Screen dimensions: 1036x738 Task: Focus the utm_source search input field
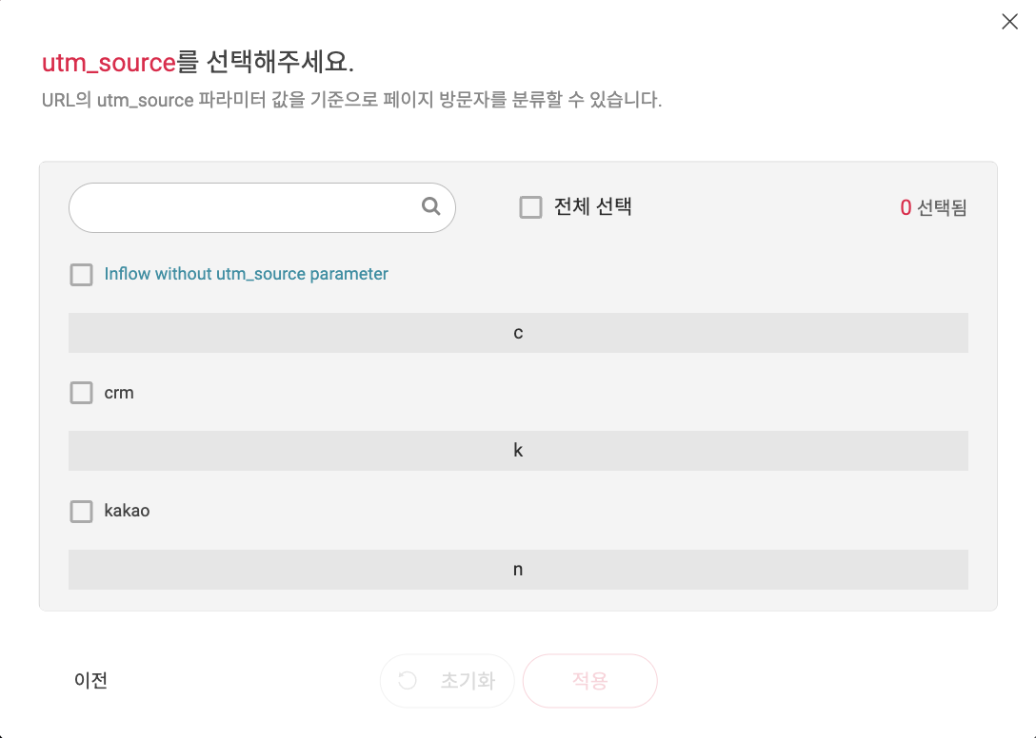pyautogui.click(x=262, y=207)
